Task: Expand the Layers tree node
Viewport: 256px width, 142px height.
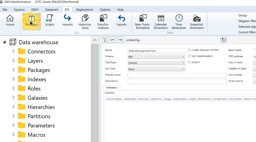Action: (14, 61)
